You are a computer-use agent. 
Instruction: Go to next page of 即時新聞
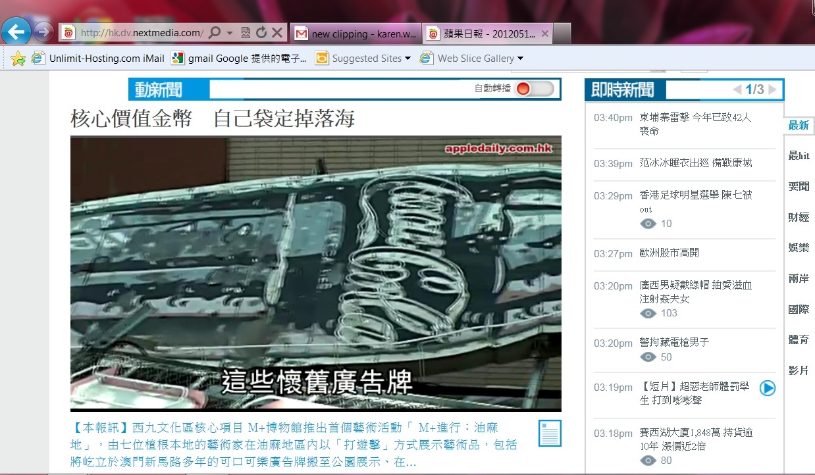point(772,89)
